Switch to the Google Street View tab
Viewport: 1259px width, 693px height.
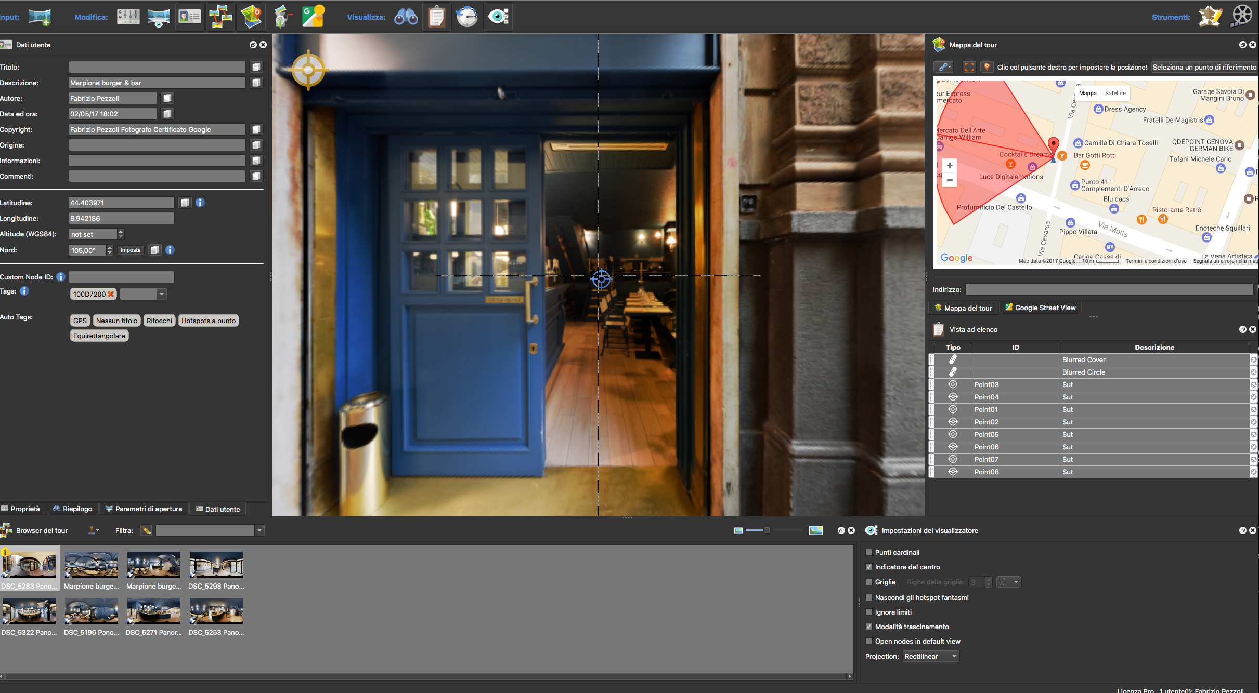coord(1040,308)
